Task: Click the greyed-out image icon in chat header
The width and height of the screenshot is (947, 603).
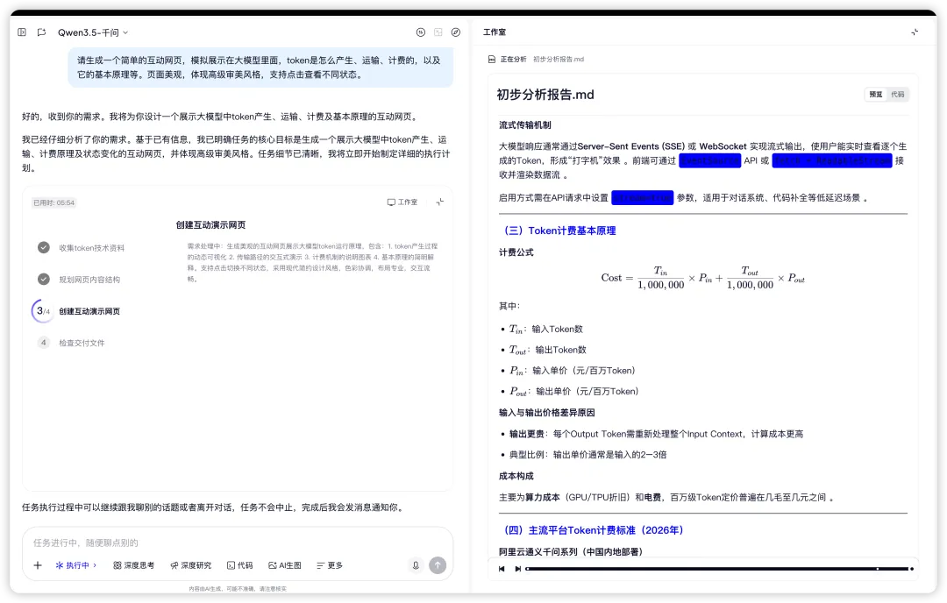Action: click(438, 32)
